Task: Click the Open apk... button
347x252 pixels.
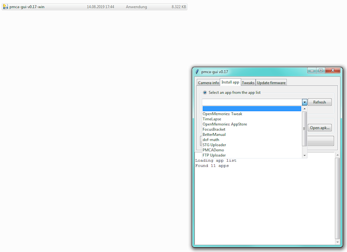Action: click(x=320, y=128)
